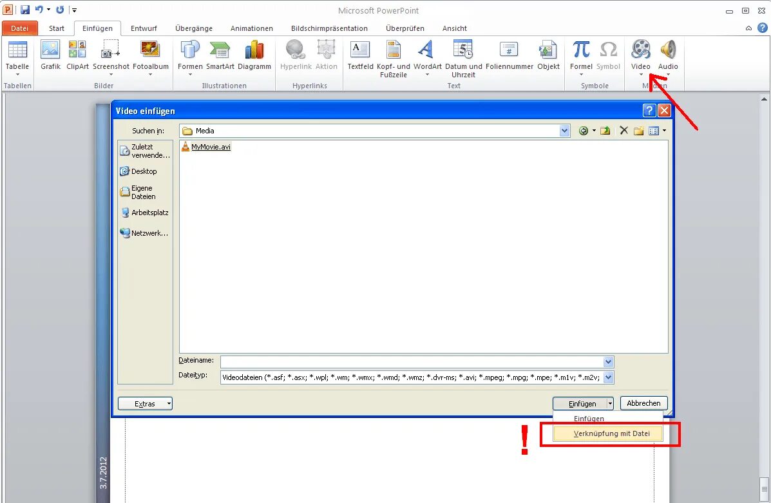Open the dialog help question mark

[649, 110]
